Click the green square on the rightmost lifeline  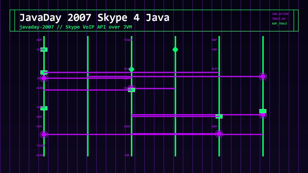pos(263,111)
